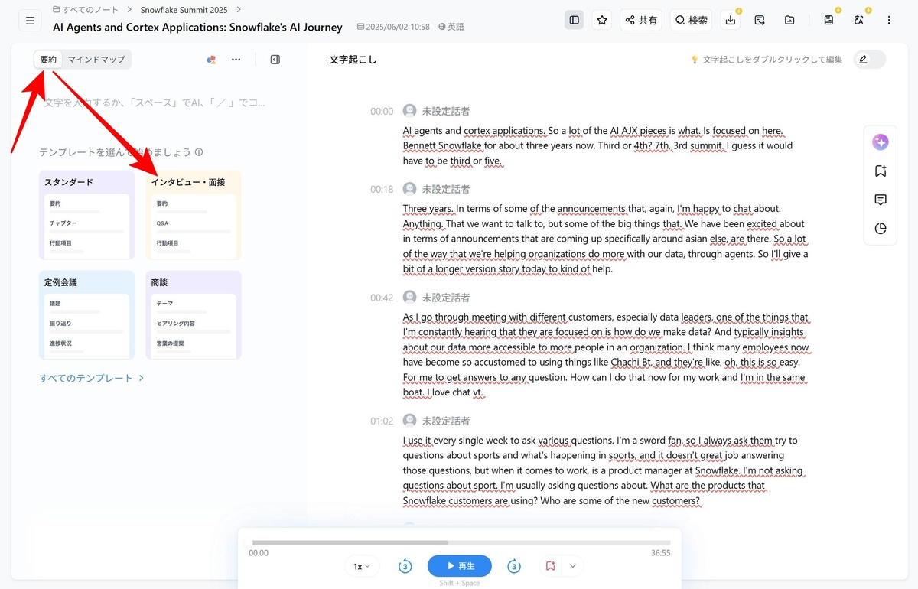Click the bookmark-add icon on the right sidebar

pyautogui.click(x=881, y=171)
